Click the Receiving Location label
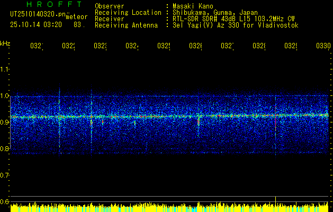 (128, 13)
